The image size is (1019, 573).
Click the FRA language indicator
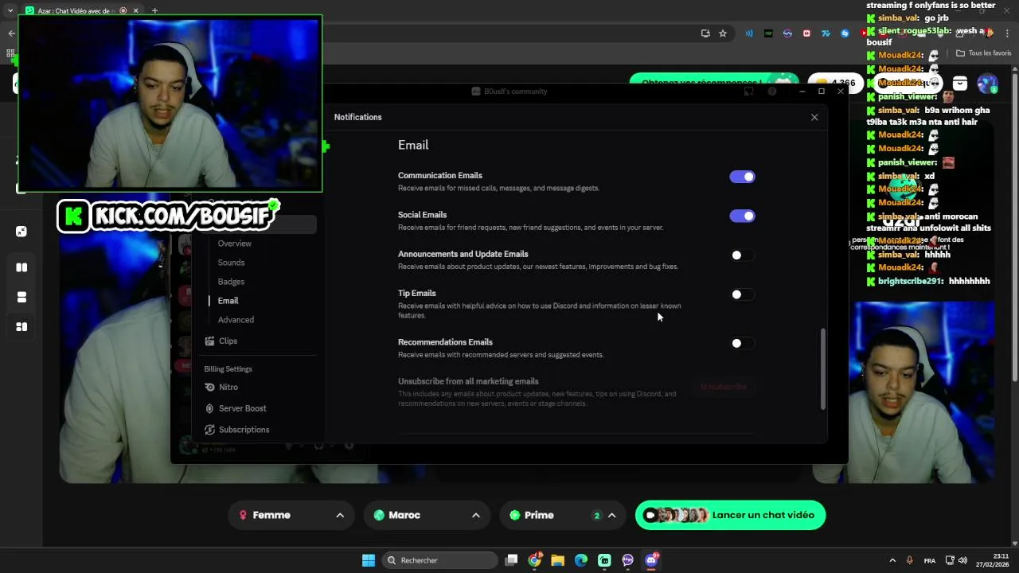tap(930, 560)
